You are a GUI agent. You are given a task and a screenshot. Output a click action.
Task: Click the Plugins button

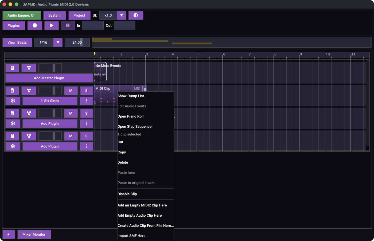[x=14, y=25]
